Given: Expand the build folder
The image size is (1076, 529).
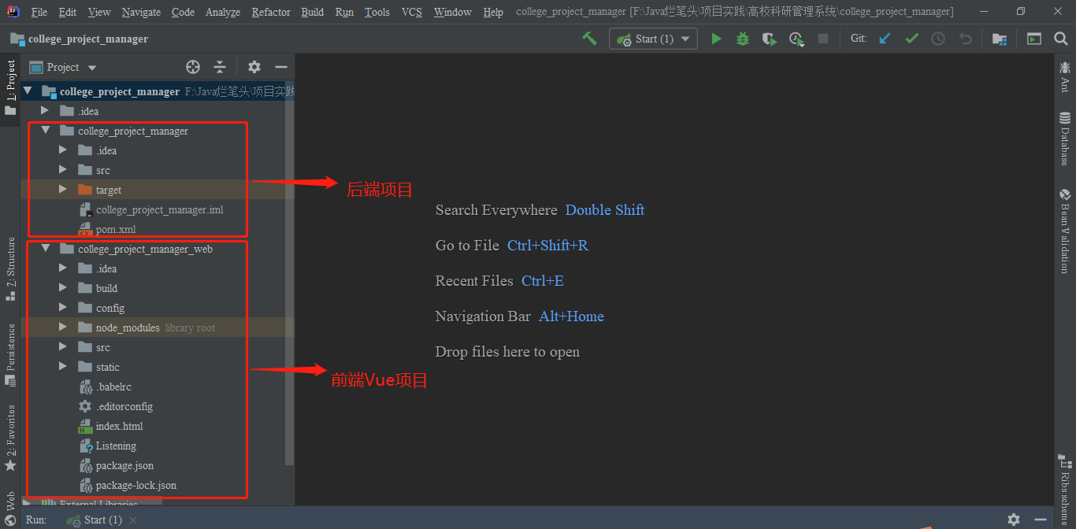Looking at the screenshot, I should pos(63,288).
